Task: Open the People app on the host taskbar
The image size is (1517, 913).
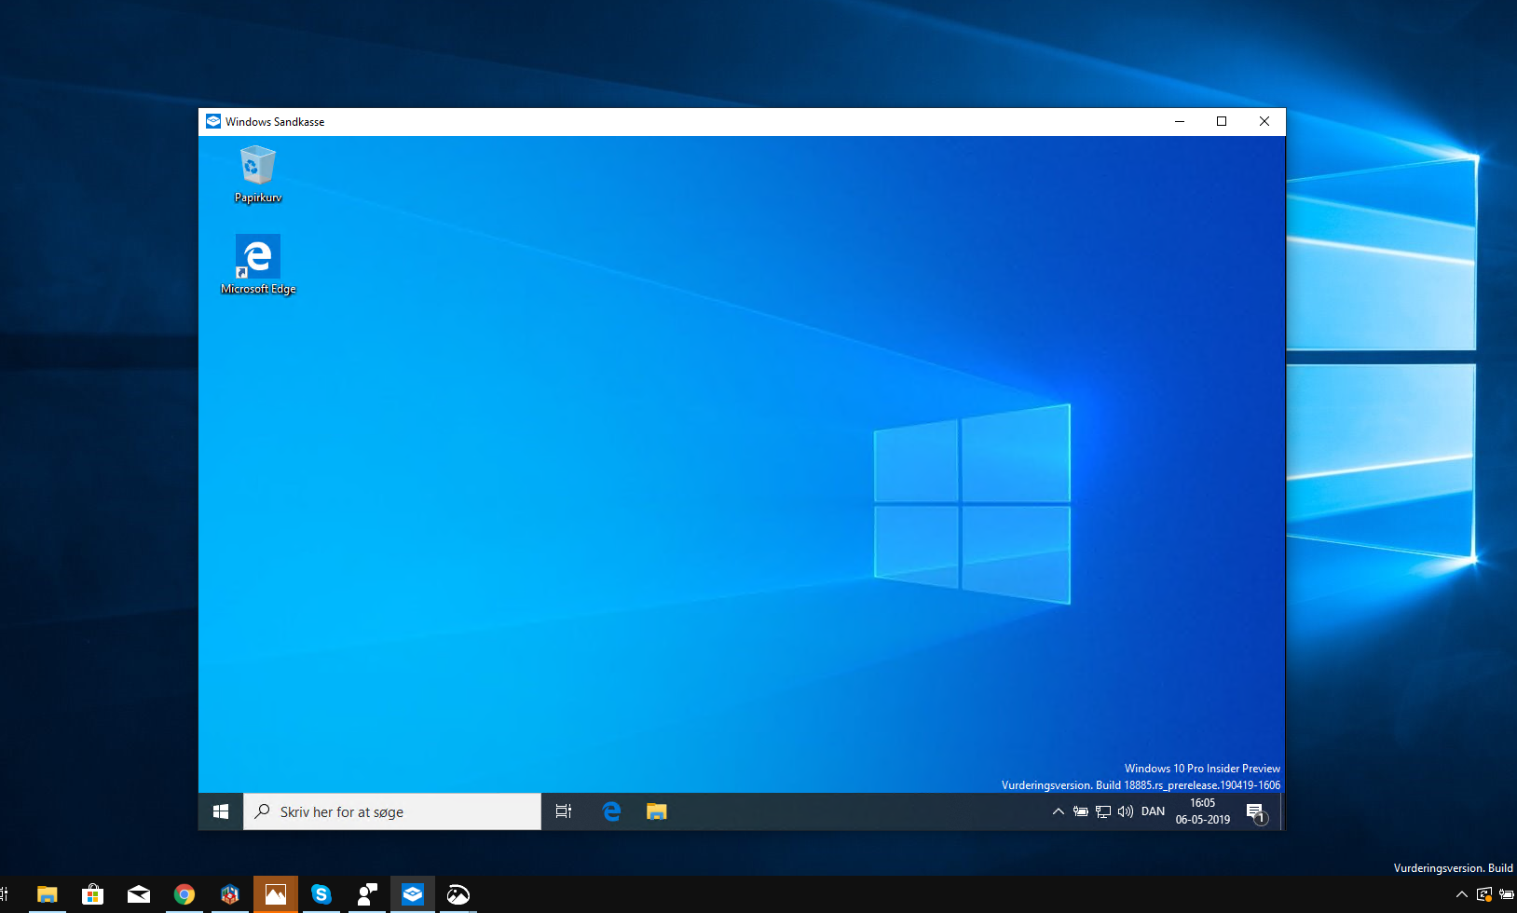Action: pos(367,894)
